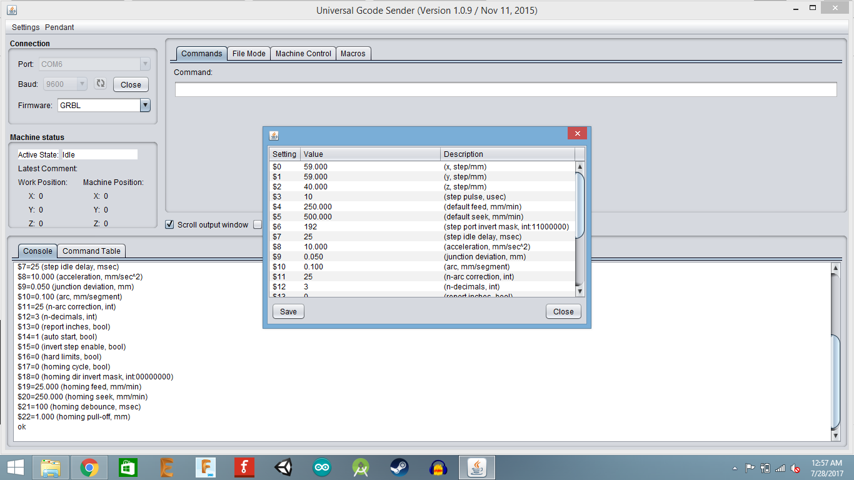Image resolution: width=854 pixels, height=480 pixels.
Task: Click the refresh serial ports icon
Action: pyautogui.click(x=101, y=84)
